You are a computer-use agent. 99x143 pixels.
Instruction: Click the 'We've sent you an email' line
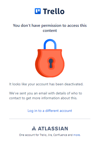[x=46, y=93]
